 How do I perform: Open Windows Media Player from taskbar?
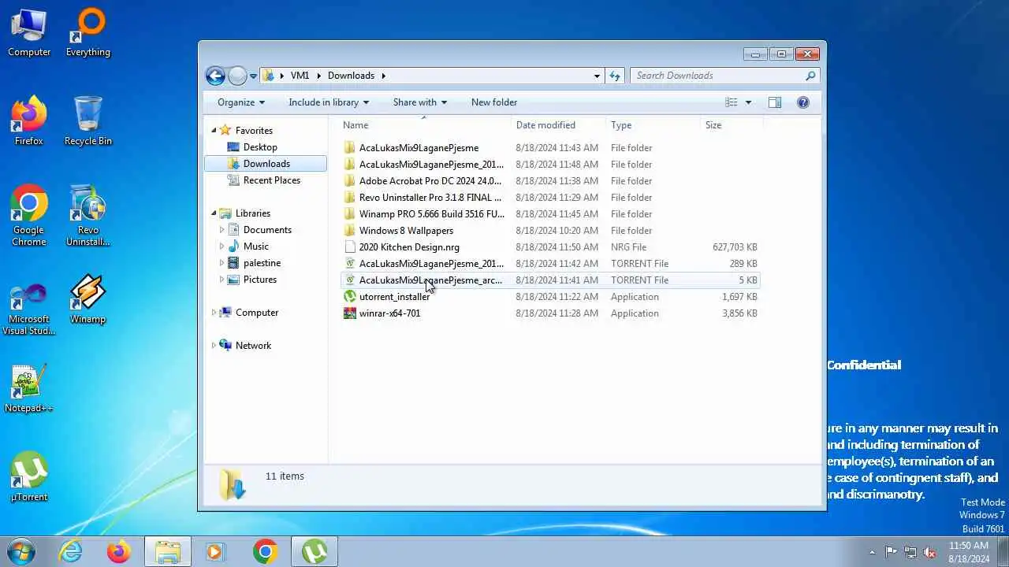(x=216, y=552)
